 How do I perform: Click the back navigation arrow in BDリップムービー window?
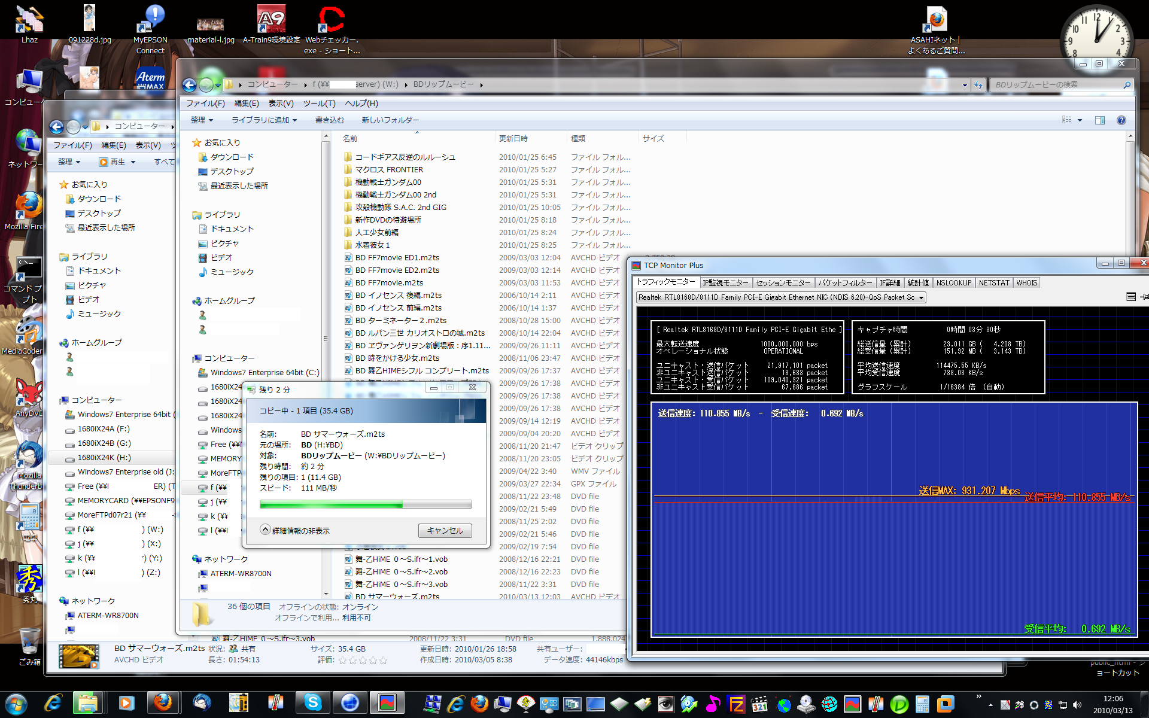point(189,85)
